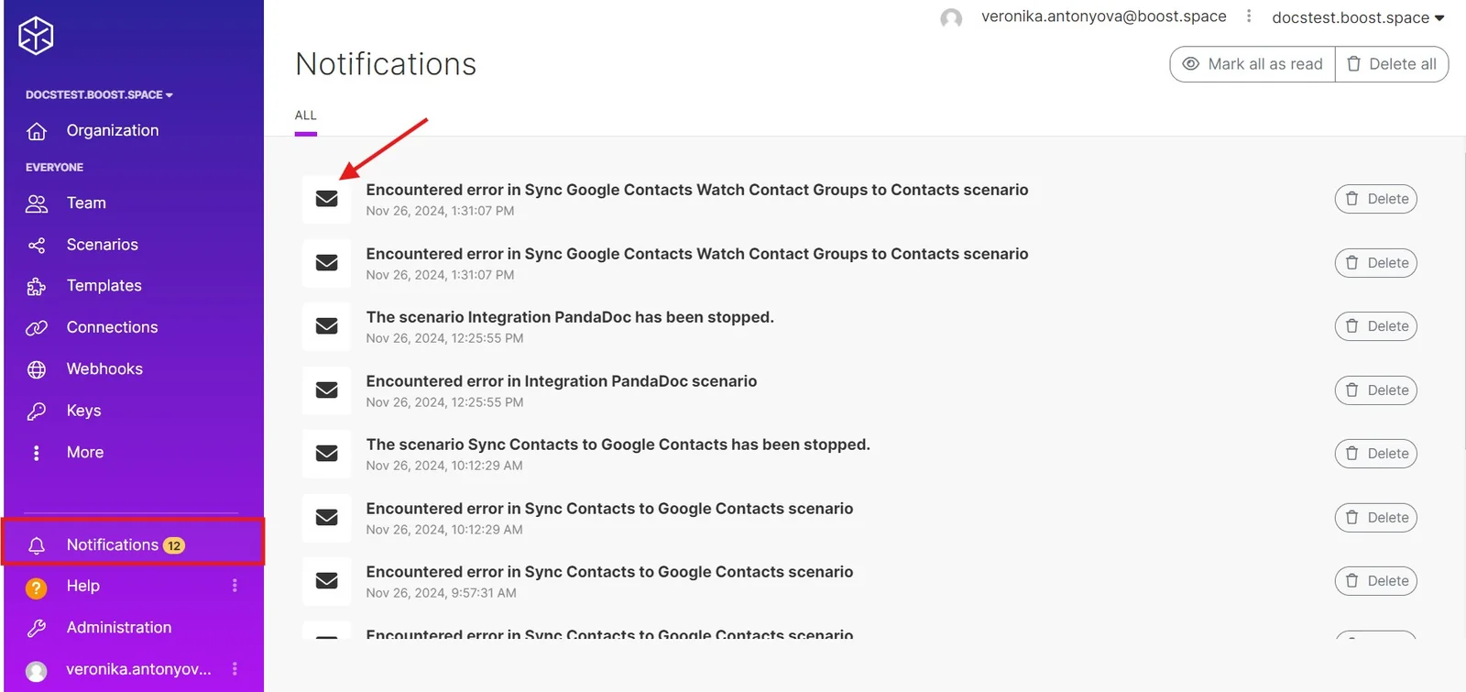Open the Templates puzzle icon
Screen dimensions: 1466x692
pos(37,286)
